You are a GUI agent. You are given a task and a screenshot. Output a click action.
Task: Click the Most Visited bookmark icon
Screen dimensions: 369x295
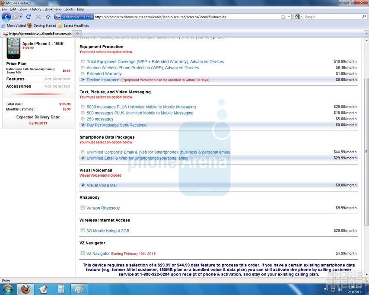3,25
